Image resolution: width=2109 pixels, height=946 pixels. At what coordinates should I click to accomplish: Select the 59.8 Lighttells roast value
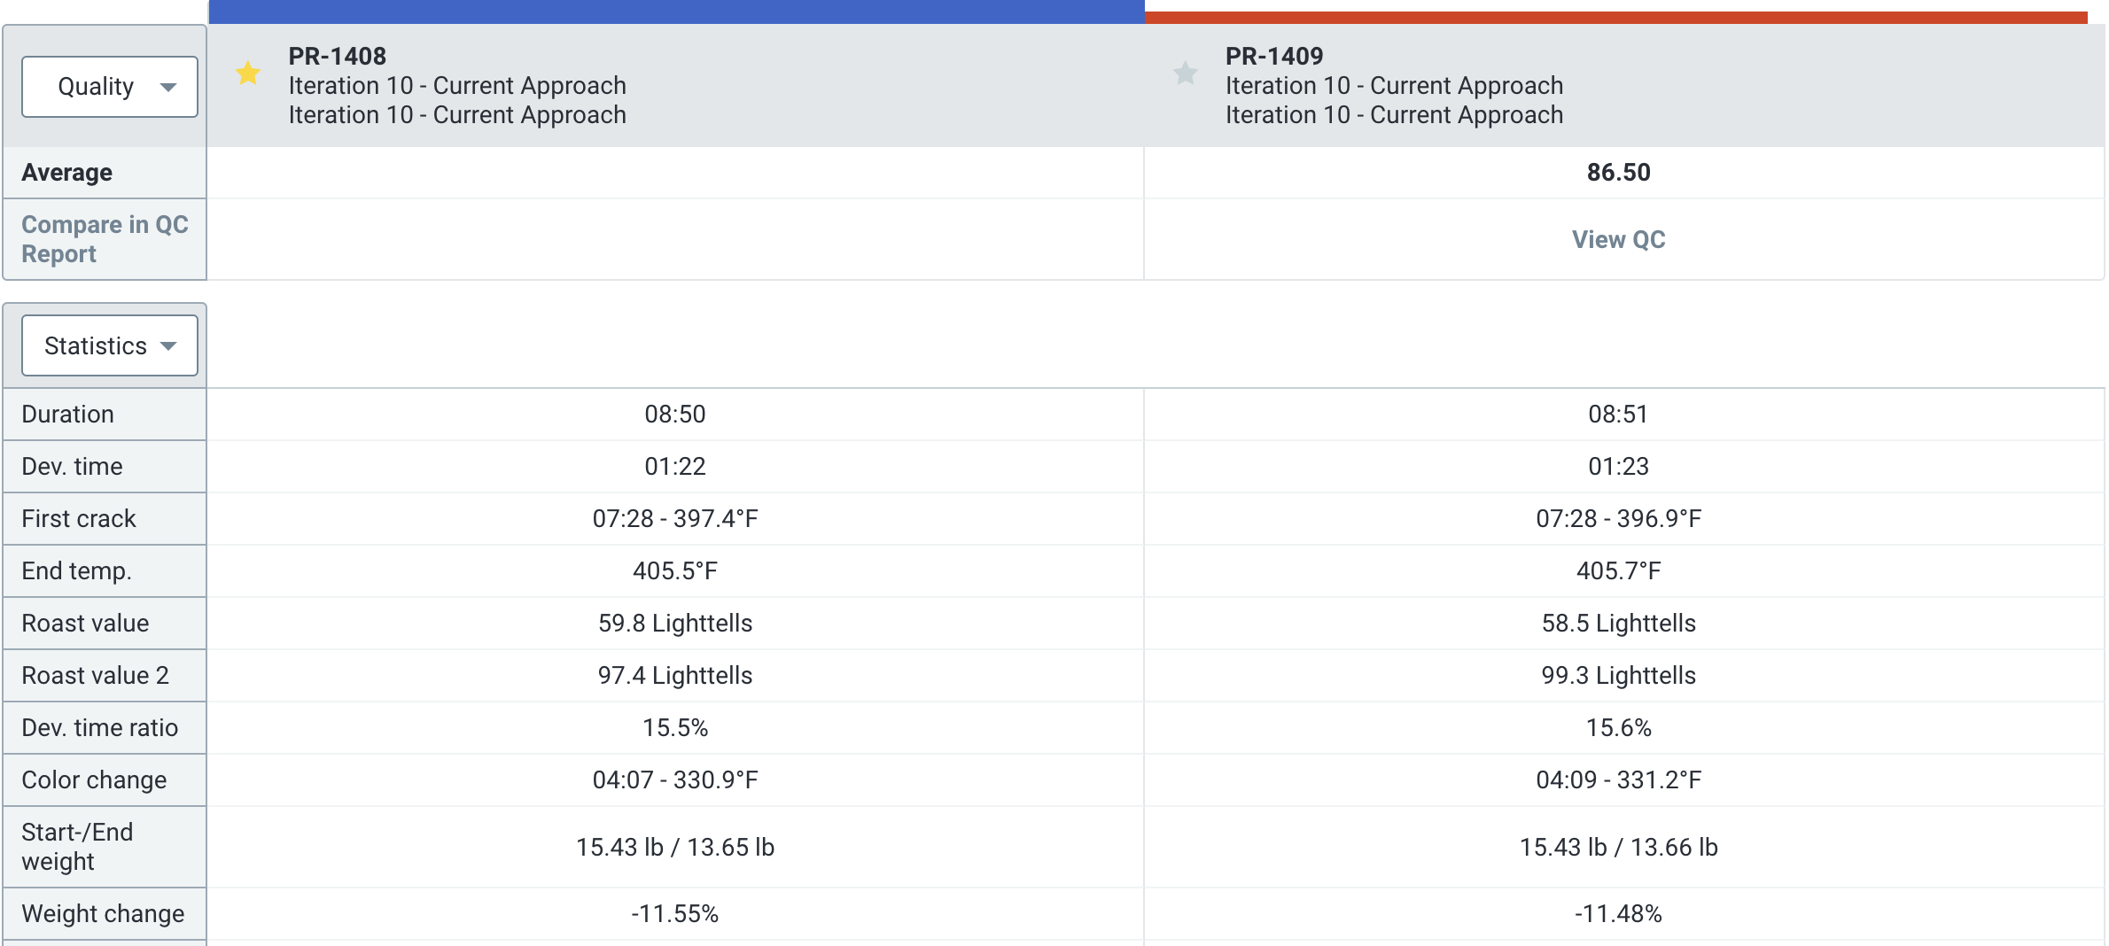pyautogui.click(x=675, y=624)
